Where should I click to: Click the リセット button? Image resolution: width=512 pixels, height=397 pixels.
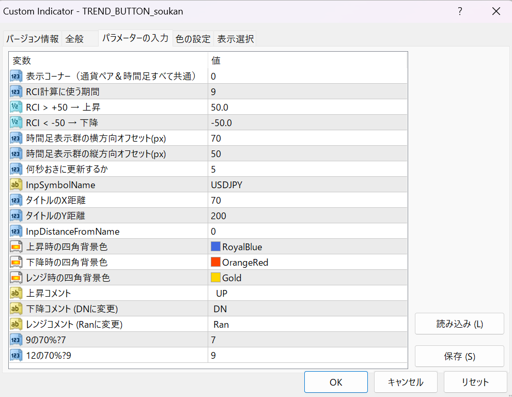click(x=475, y=382)
